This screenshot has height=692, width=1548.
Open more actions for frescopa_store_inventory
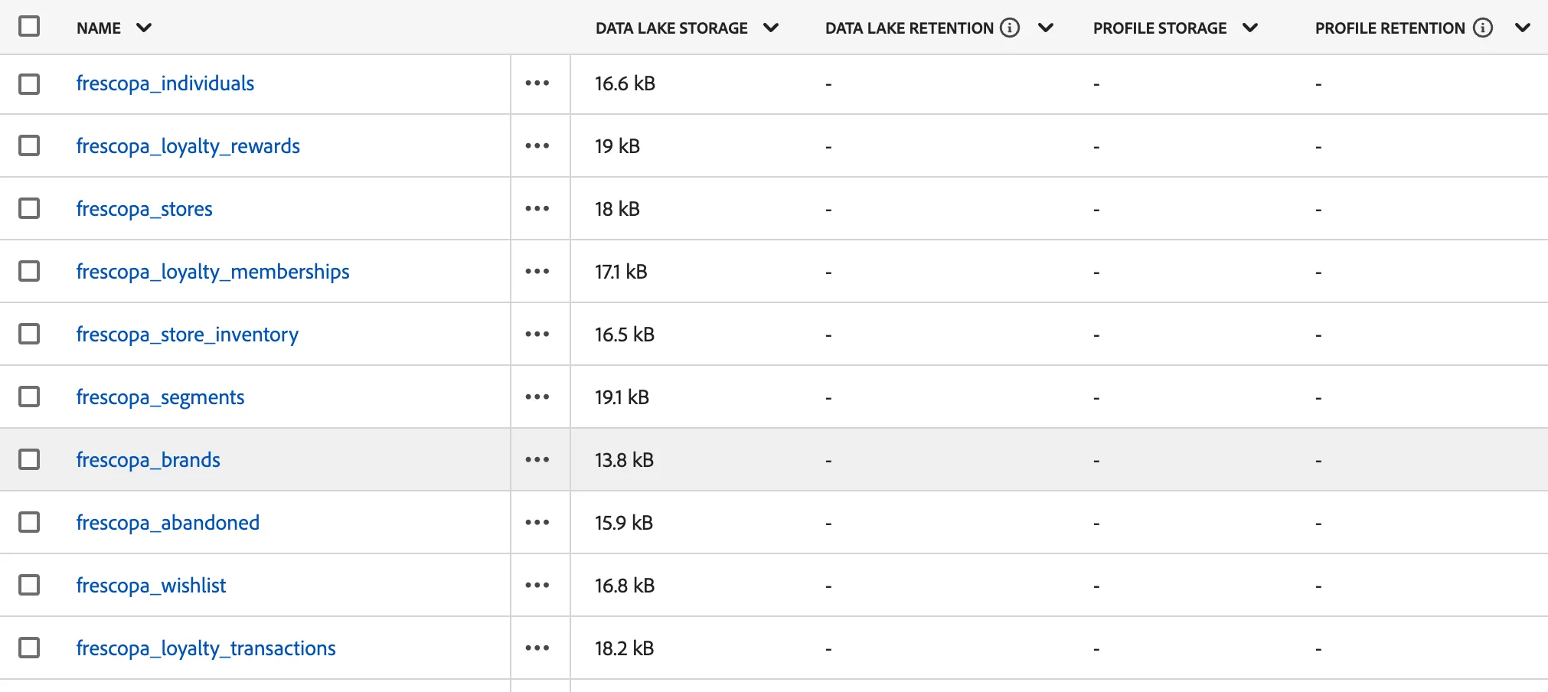point(537,335)
